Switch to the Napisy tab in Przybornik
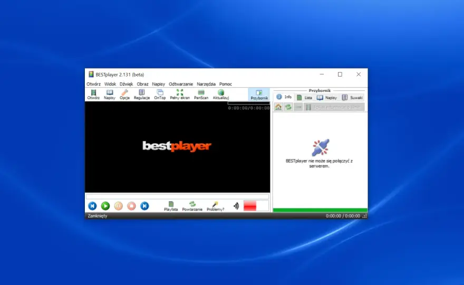The height and width of the screenshot is (285, 464). [327, 98]
